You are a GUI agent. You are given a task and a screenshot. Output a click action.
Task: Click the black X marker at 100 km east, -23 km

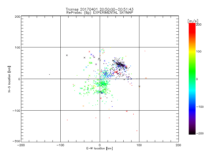pyautogui.click(x=139, y=86)
